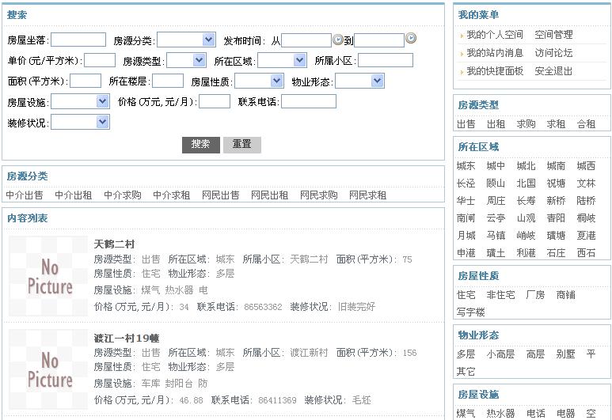Open the end date calendar picker icon
612x420 pixels.
pos(411,38)
